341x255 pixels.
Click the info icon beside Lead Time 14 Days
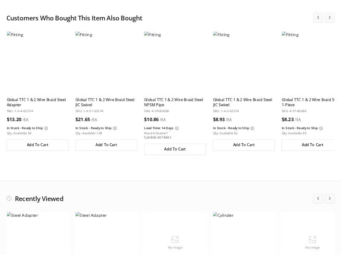177,128
